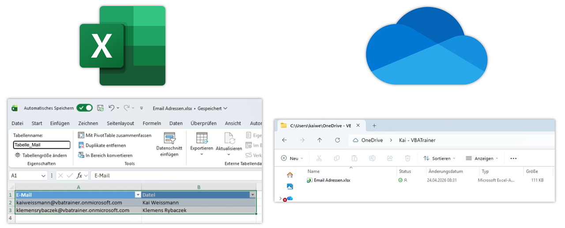Open the Datei column filter dropdown
The height and width of the screenshot is (228, 565).
pyautogui.click(x=252, y=195)
